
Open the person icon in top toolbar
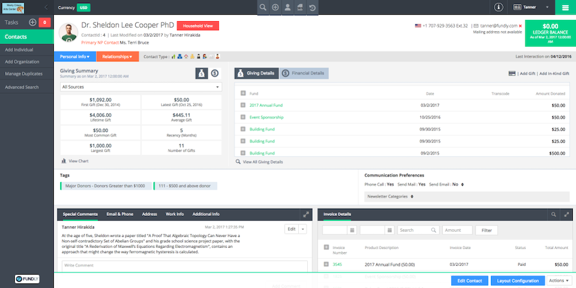(287, 7)
